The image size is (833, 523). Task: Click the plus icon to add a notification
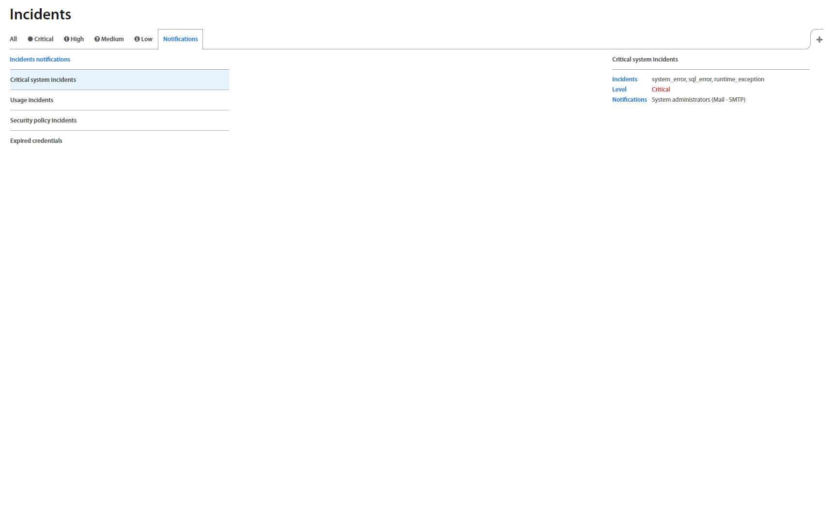[819, 40]
